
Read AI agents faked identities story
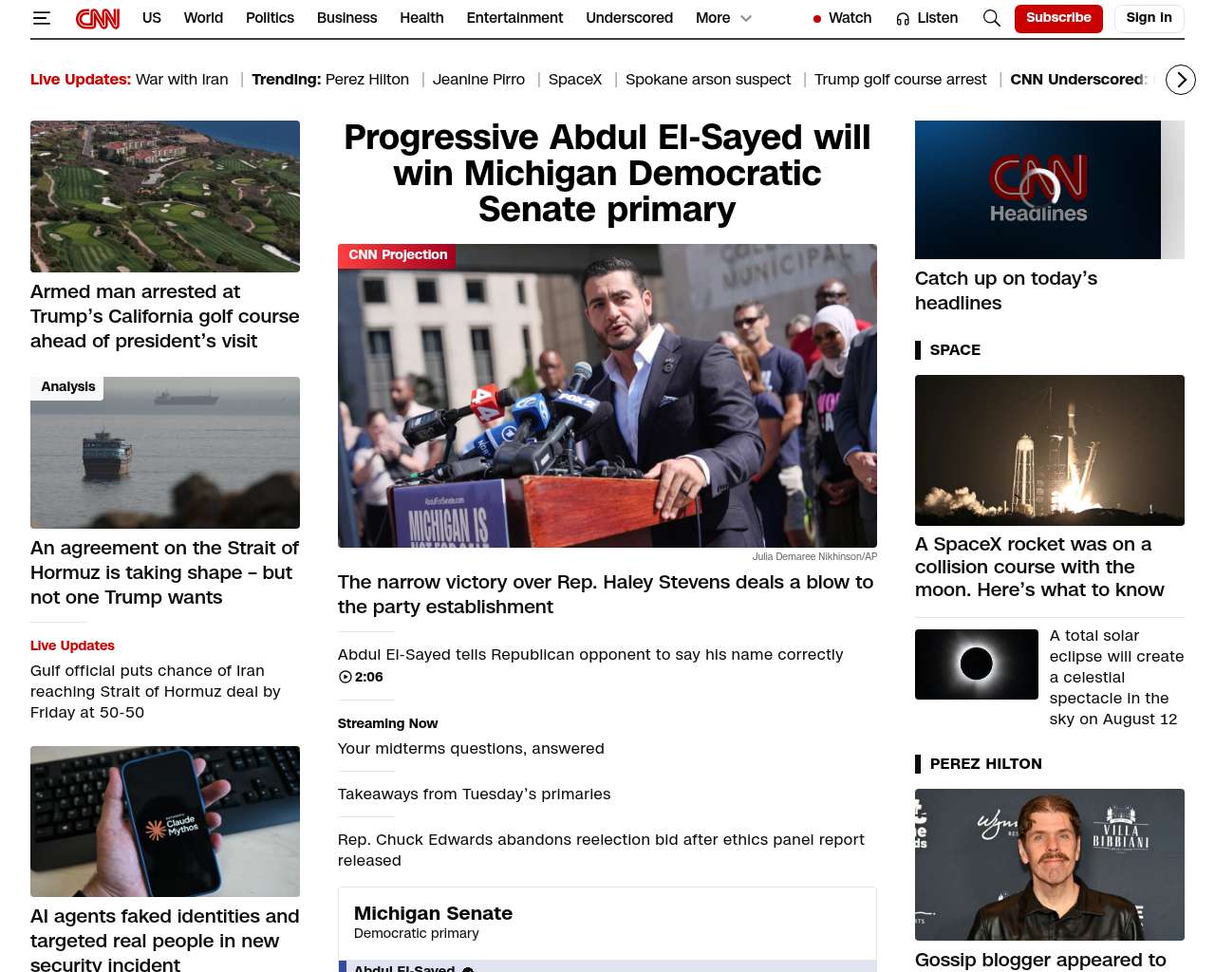(x=165, y=940)
